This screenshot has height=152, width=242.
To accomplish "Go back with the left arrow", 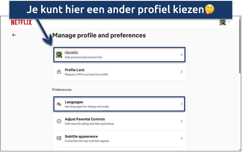I will pos(14,35).
